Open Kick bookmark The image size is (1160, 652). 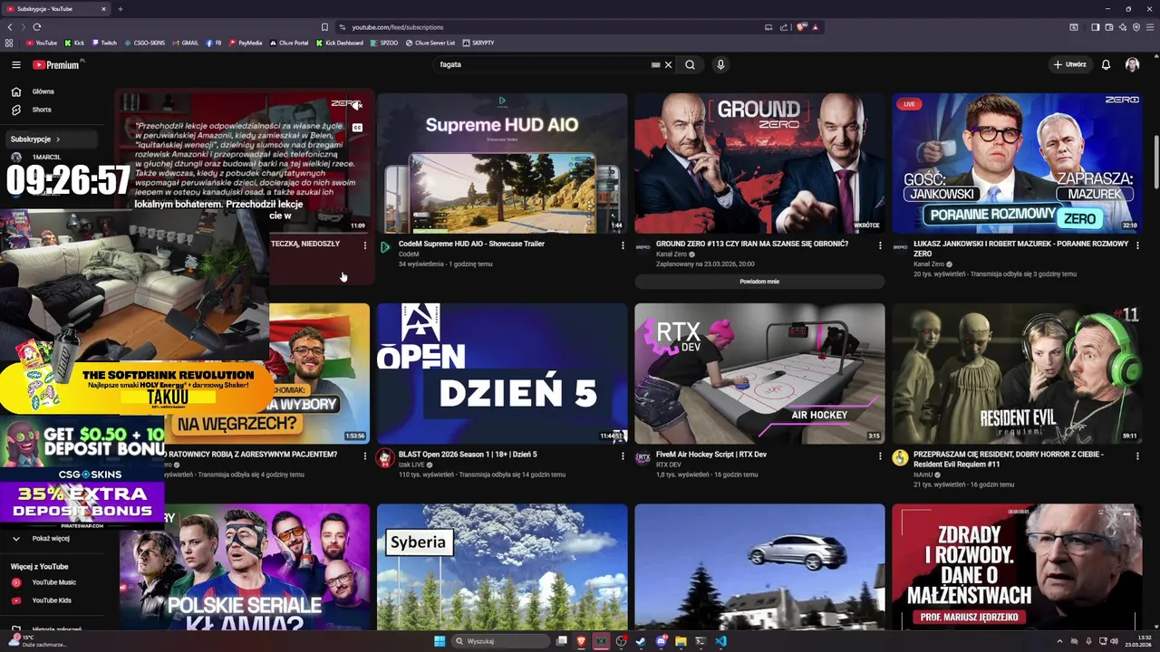pyautogui.click(x=75, y=43)
